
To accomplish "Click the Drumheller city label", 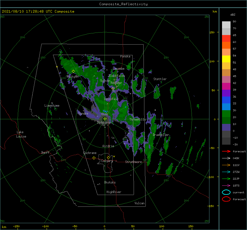I will click(x=161, y=135).
